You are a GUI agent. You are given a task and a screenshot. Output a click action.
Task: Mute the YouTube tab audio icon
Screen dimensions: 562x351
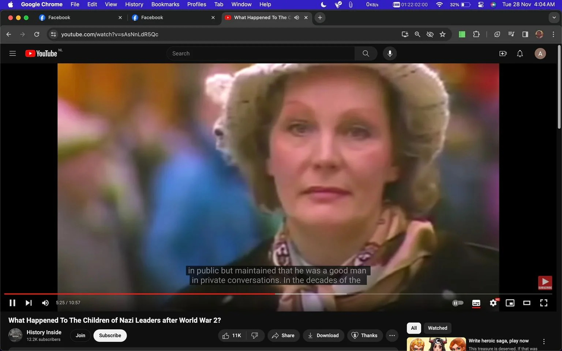click(x=296, y=18)
